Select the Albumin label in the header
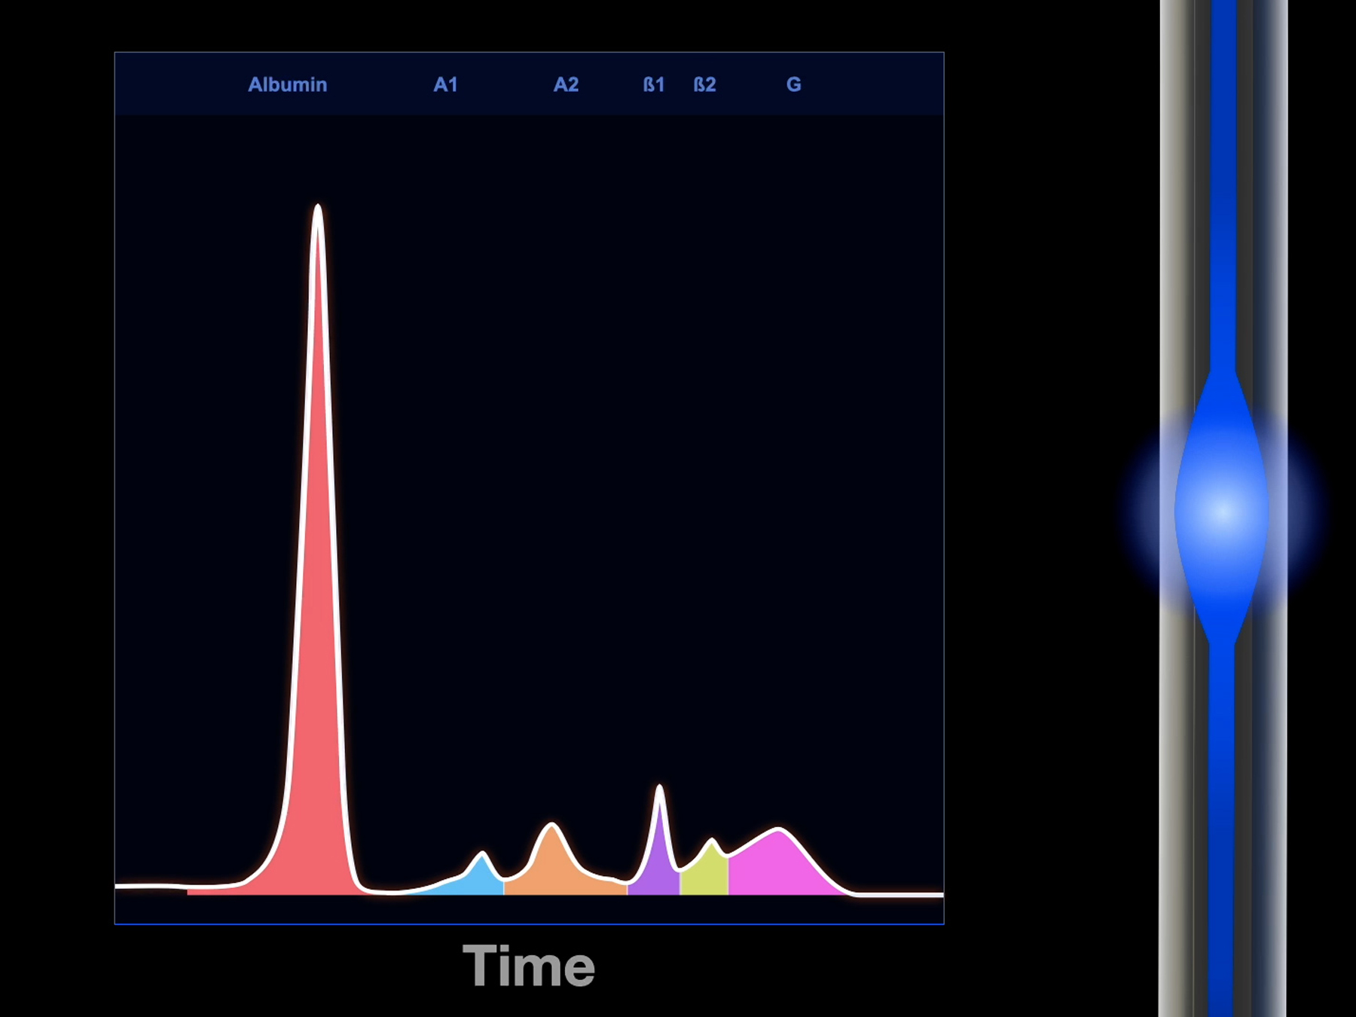This screenshot has height=1017, width=1356. click(287, 84)
